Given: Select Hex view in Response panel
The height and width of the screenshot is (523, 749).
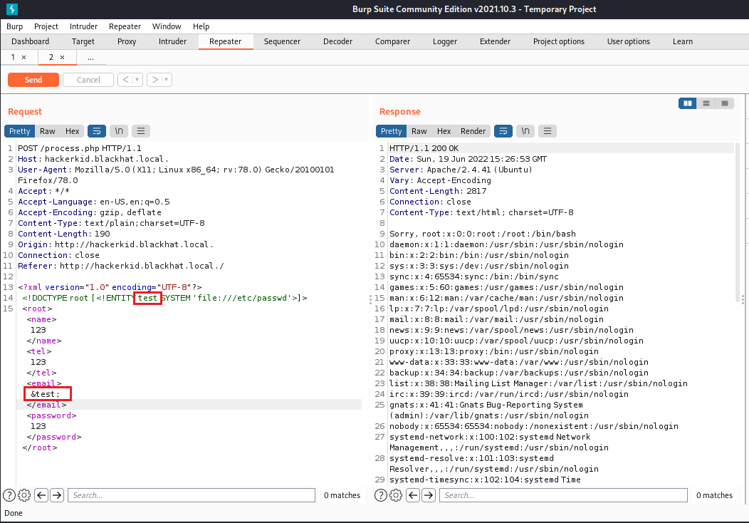Looking at the screenshot, I should (444, 131).
